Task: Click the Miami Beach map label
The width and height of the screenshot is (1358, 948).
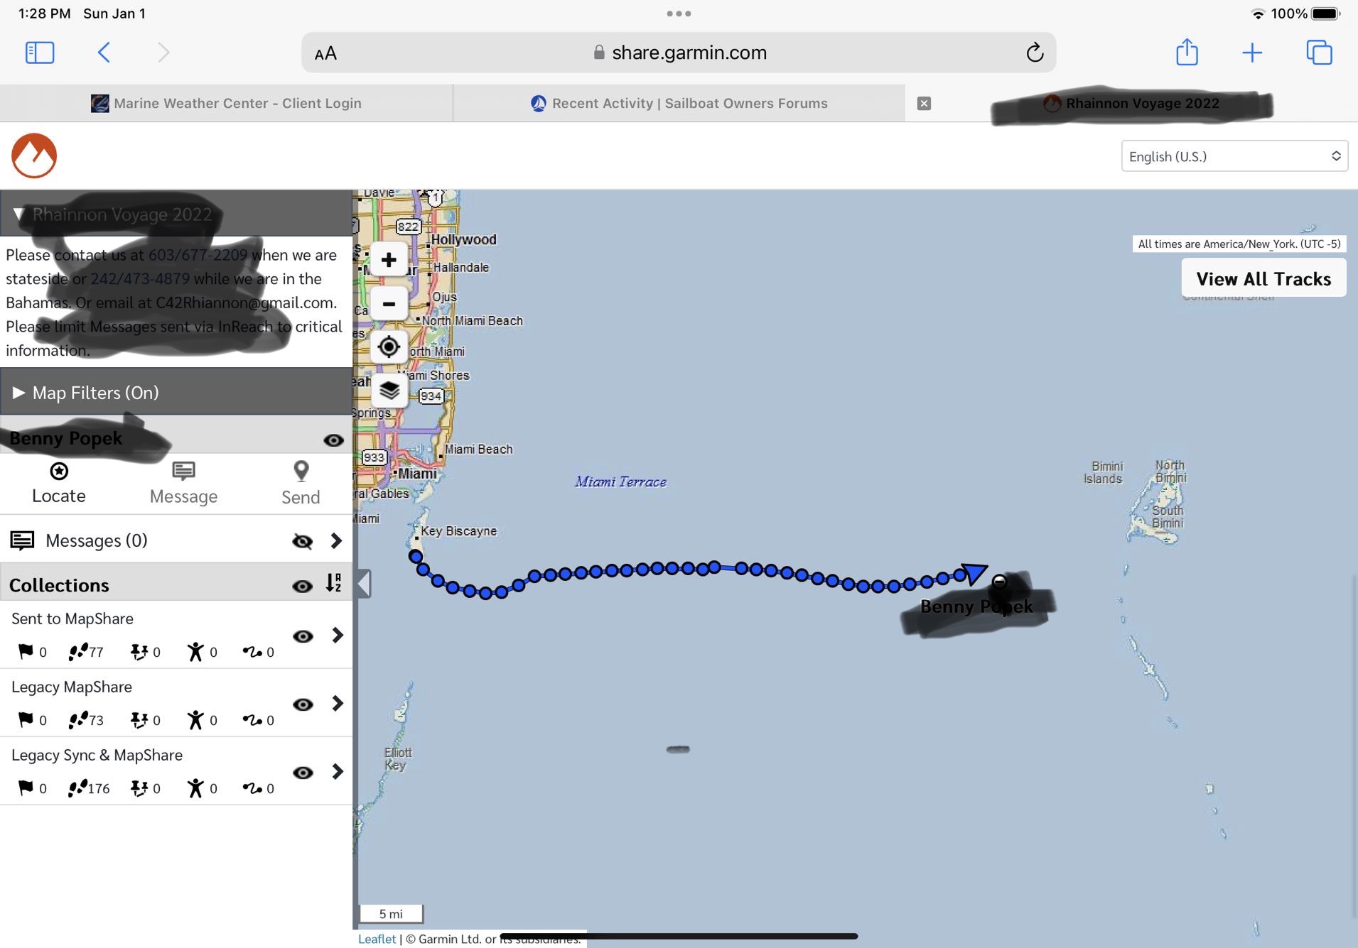Action: click(x=478, y=450)
